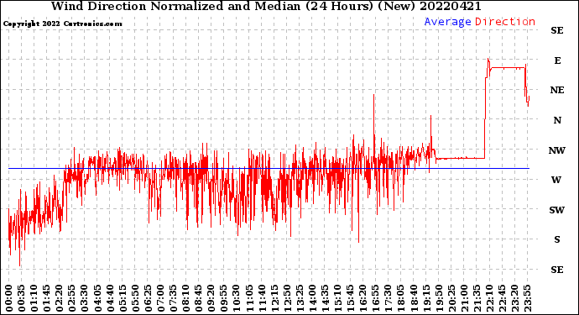Click the 16:20 time axis label

tap(363, 297)
